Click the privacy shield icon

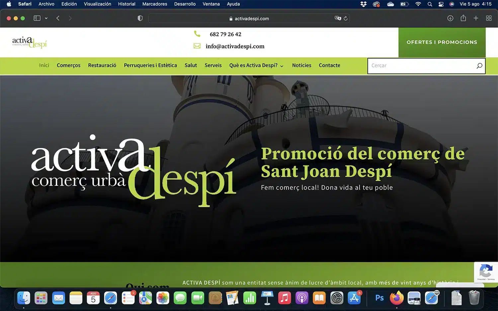tap(140, 18)
